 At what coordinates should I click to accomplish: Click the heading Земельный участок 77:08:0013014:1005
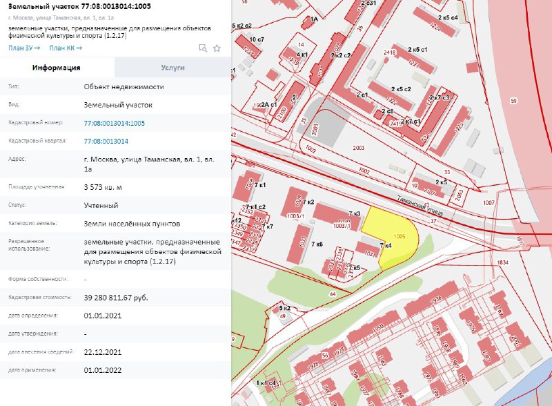click(x=79, y=6)
